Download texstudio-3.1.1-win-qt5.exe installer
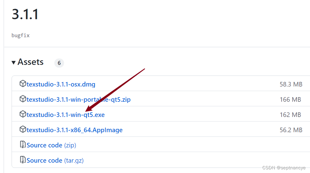This screenshot has width=310, height=173. pos(66,115)
